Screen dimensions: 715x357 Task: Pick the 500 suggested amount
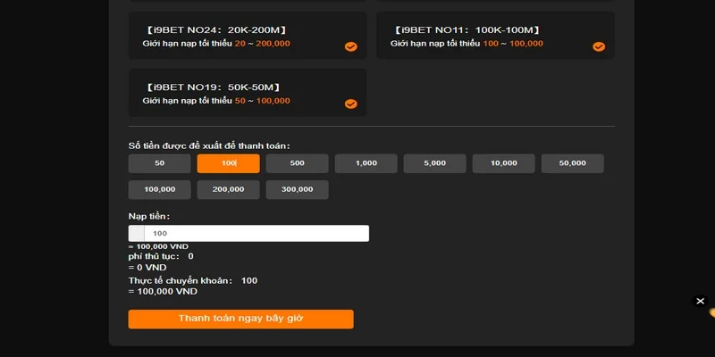[298, 163]
